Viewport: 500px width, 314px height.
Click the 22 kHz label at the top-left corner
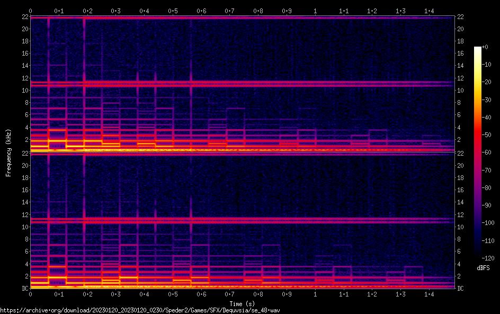click(x=24, y=17)
